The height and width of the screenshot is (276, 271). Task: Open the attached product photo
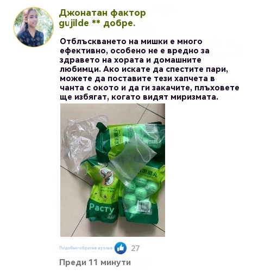point(112,170)
